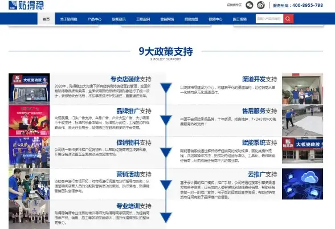The image size is (335, 229).
Task: Go to 产品中心 in navigation bar
Action: (95, 19)
